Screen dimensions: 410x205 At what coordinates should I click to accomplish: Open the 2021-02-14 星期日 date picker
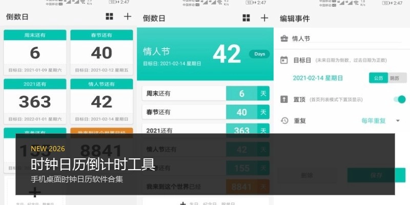pyautogui.click(x=318, y=78)
